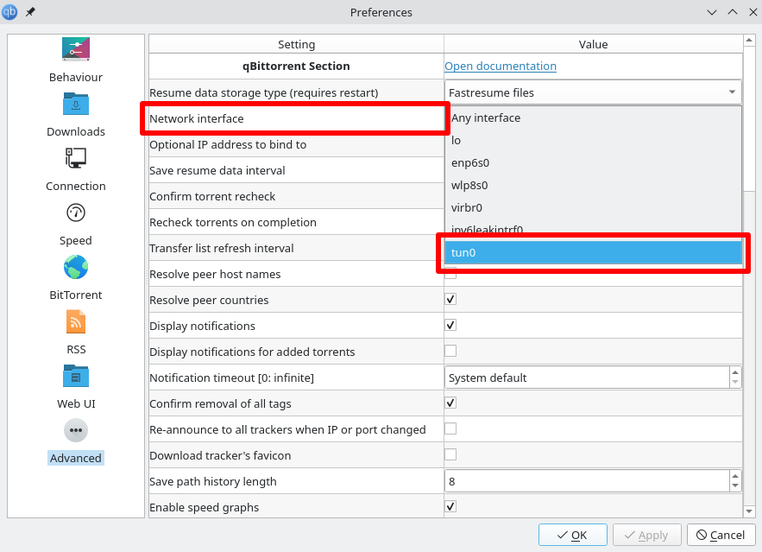Select Confirm torrent recheck row
The image size is (762, 552).
coord(297,196)
